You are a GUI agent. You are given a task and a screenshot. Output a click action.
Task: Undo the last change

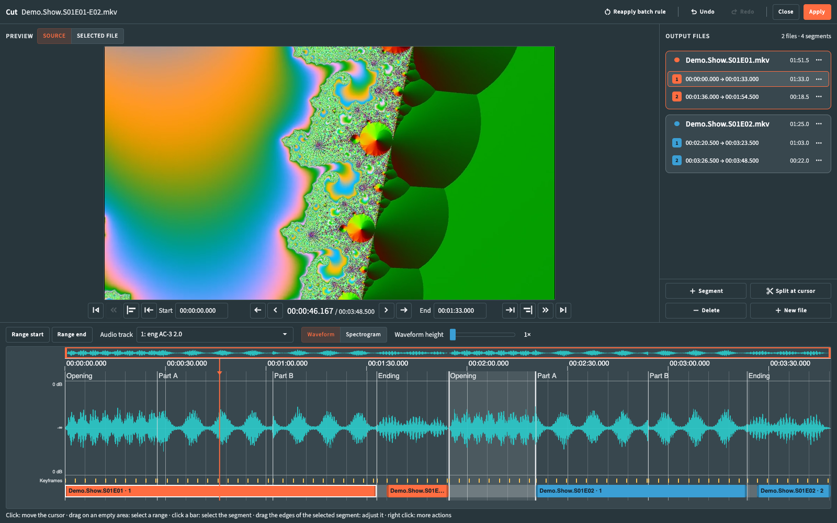coord(703,12)
